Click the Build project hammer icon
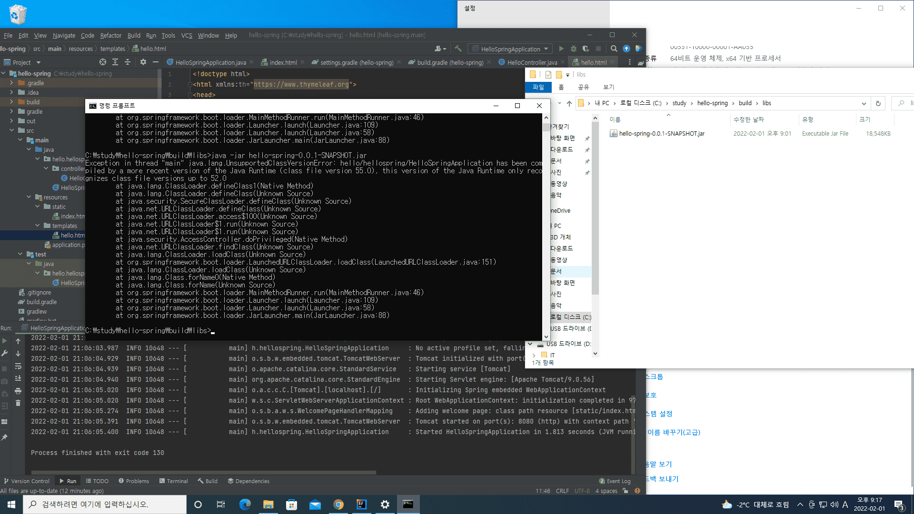The width and height of the screenshot is (914, 514). pyautogui.click(x=458, y=49)
